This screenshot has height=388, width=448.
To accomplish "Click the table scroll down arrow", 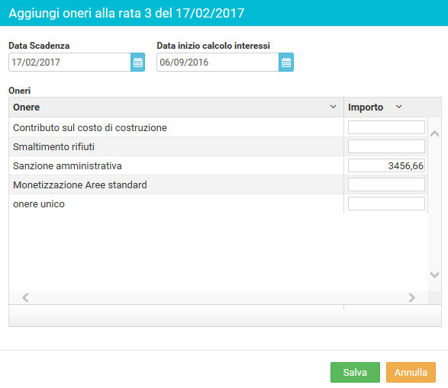I will [x=434, y=274].
